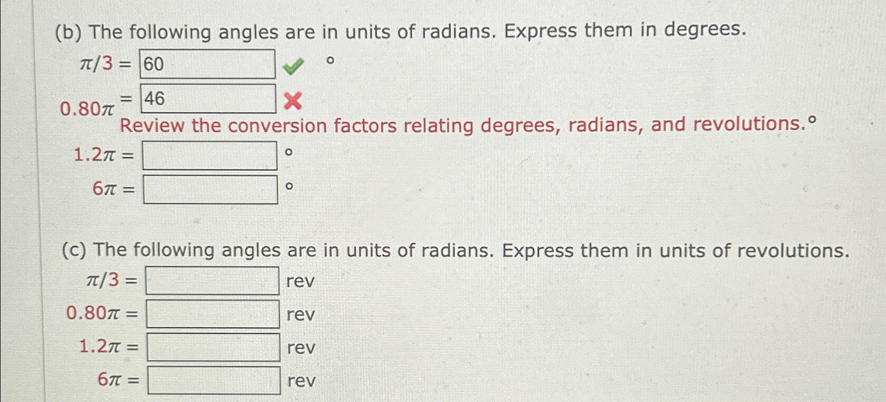The height and width of the screenshot is (402, 886).
Task: Click the empty 1.2π degrees answer box
Action: point(210,156)
